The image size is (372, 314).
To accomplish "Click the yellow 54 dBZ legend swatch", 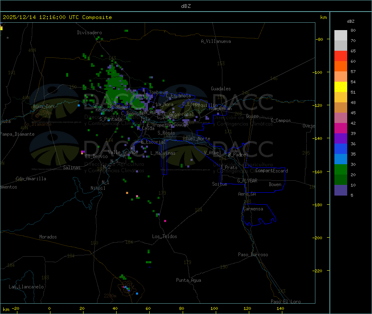I will [341, 87].
